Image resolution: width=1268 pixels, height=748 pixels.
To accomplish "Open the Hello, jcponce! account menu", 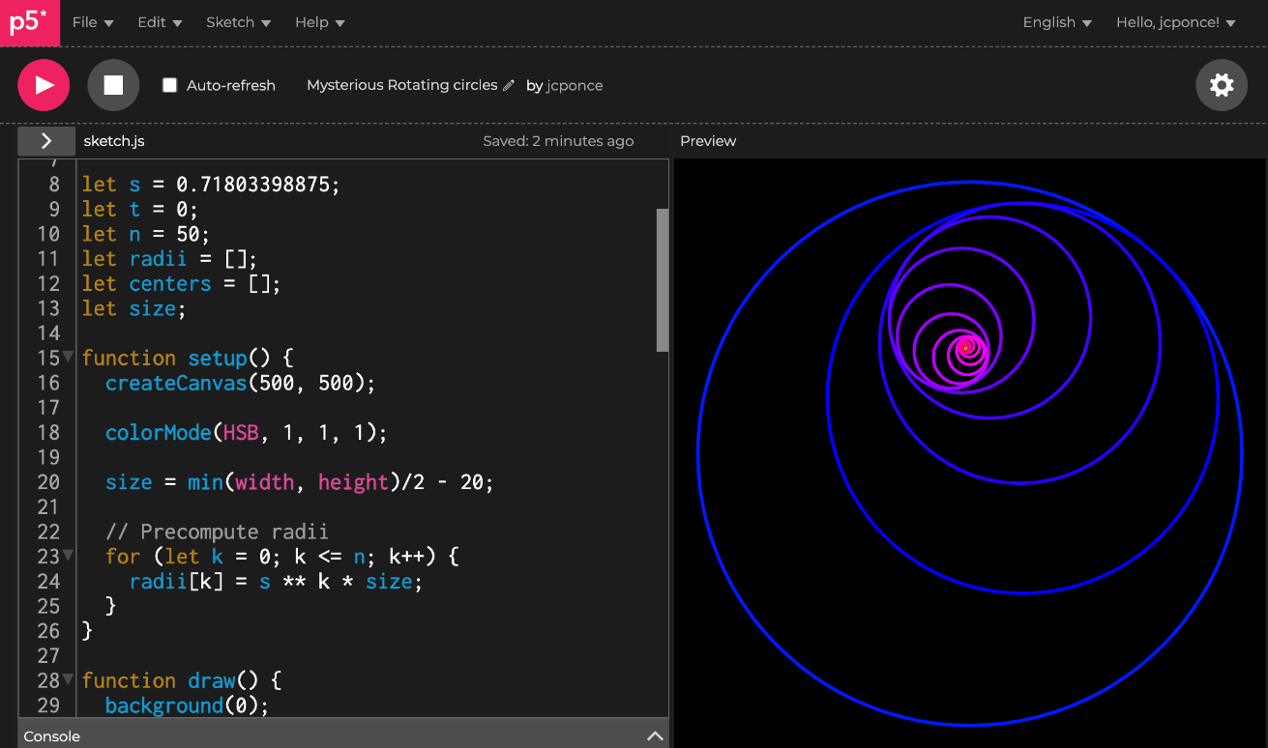I will [1176, 22].
